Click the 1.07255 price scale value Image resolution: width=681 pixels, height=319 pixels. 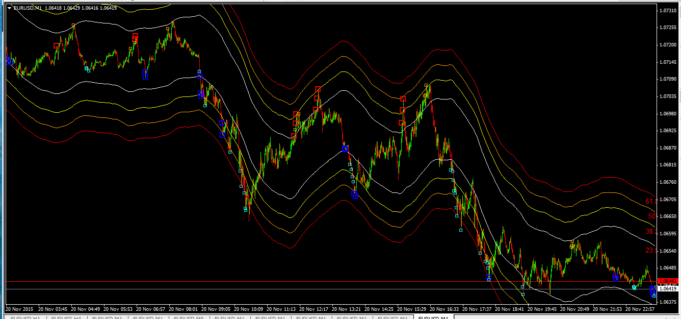pyautogui.click(x=667, y=28)
